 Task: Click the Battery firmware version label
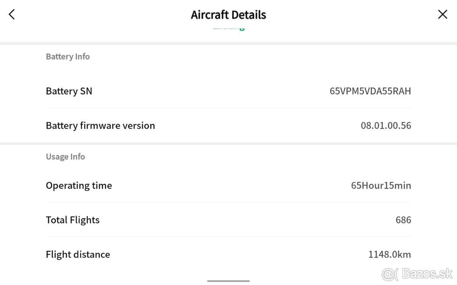point(100,126)
